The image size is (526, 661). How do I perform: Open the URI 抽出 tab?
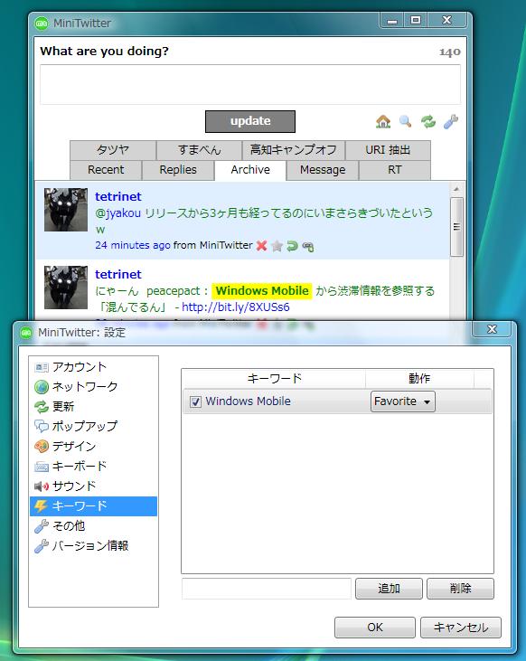[x=389, y=150]
